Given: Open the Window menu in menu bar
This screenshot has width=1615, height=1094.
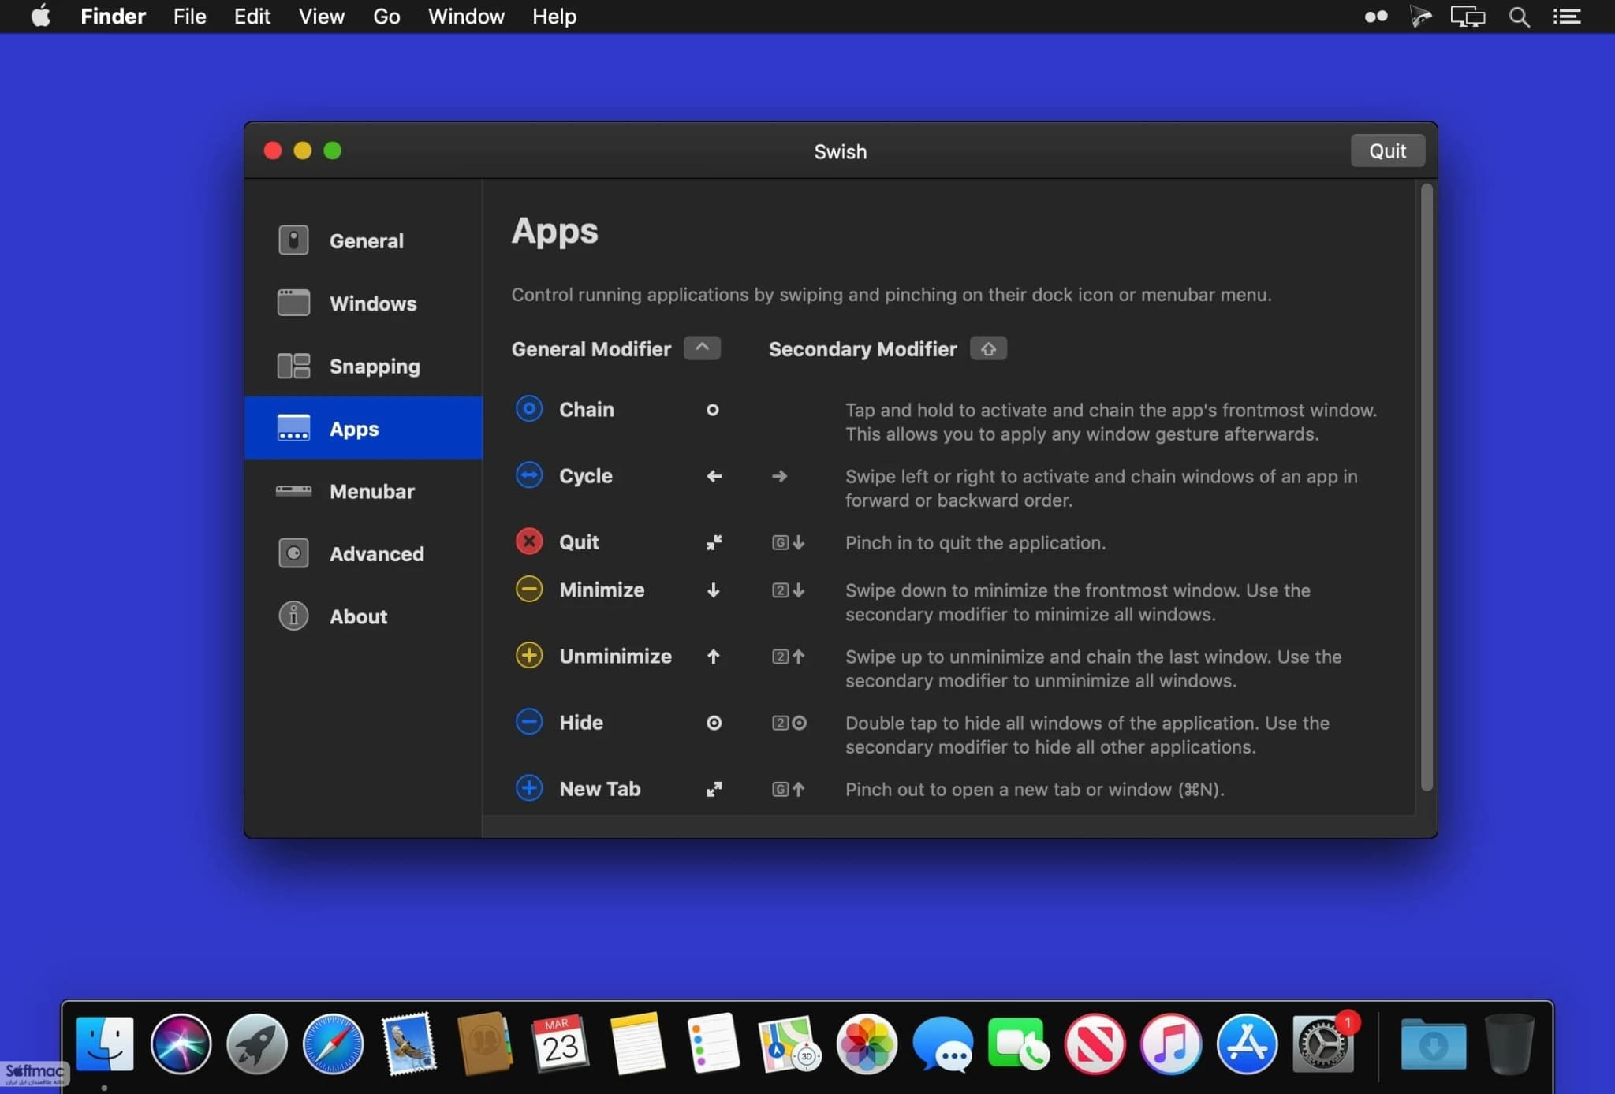Looking at the screenshot, I should 466,17.
